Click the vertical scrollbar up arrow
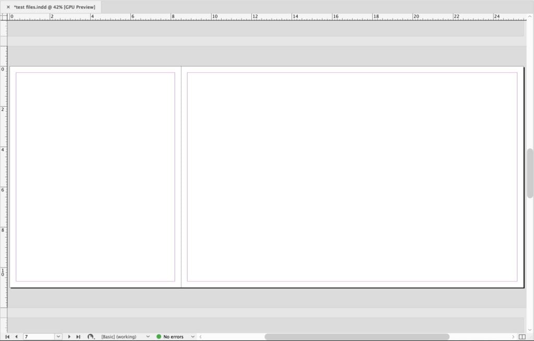Viewport: 534px width, 341px height. [x=530, y=16]
